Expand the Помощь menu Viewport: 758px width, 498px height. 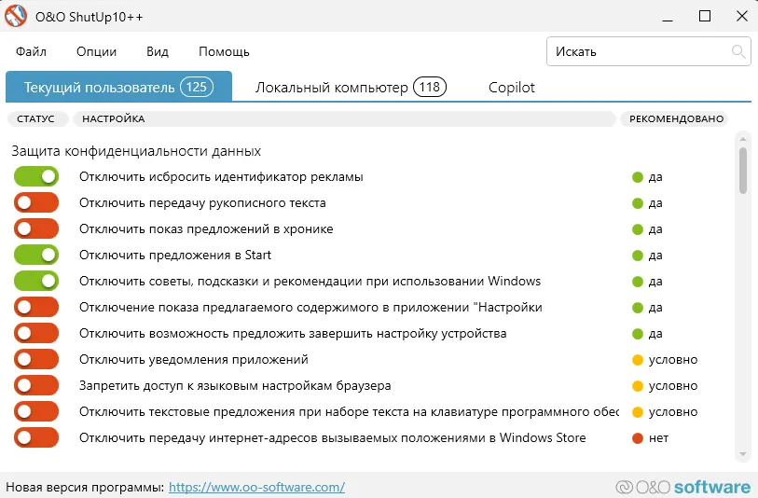224,51
